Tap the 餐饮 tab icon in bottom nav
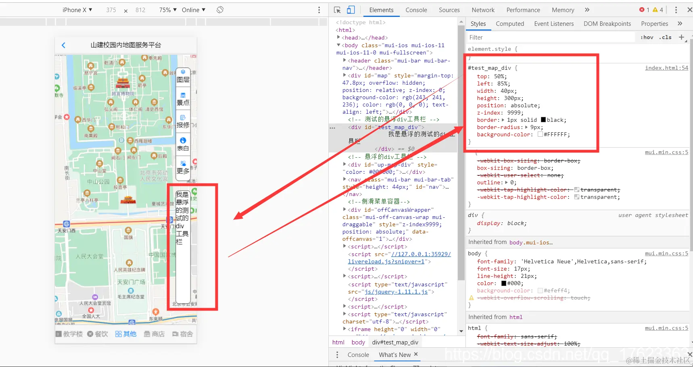 point(90,334)
